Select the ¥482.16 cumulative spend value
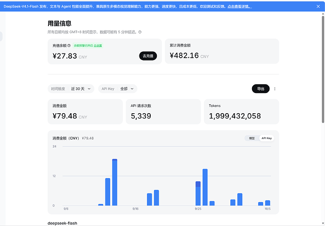325x226 pixels. 184,55
